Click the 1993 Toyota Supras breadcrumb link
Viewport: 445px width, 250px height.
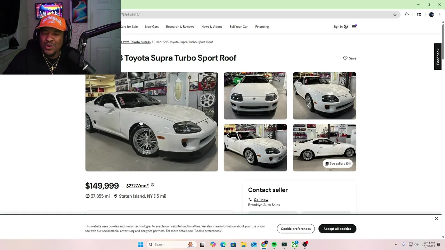pos(136,42)
